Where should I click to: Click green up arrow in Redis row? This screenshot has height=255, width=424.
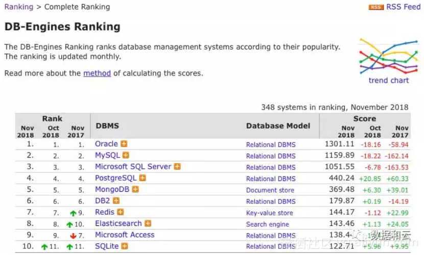pyautogui.click(x=73, y=213)
